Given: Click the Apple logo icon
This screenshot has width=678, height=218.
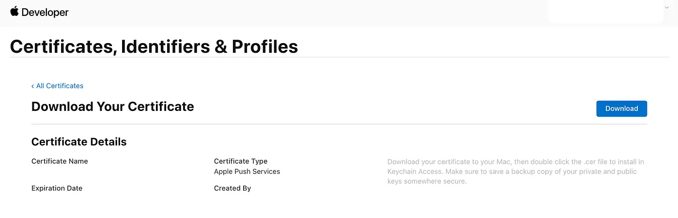Looking at the screenshot, I should [14, 12].
